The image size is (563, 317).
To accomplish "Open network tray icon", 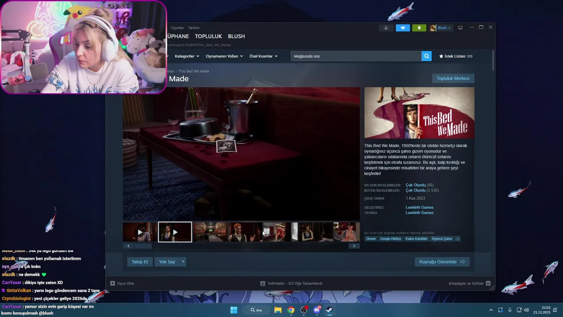I will [x=519, y=310].
